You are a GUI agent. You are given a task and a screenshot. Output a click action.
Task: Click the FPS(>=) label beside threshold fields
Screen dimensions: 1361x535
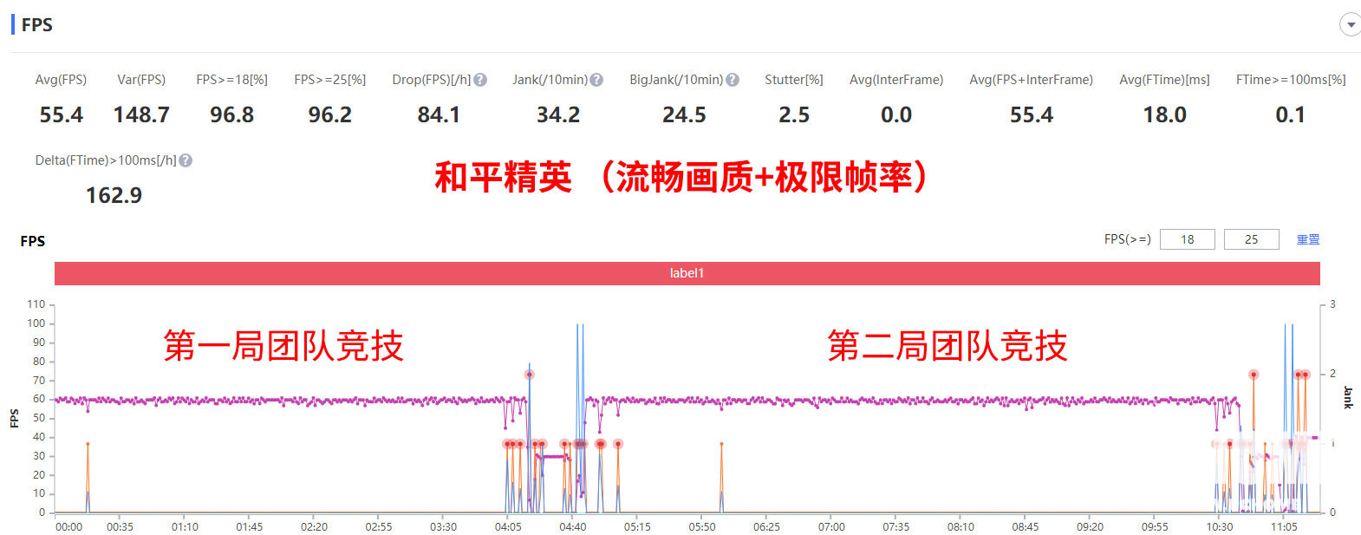pyautogui.click(x=1127, y=239)
